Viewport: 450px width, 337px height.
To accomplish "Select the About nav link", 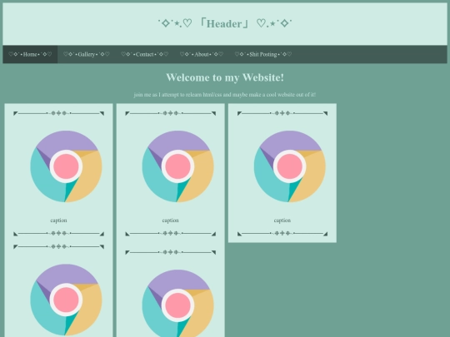I will point(202,54).
